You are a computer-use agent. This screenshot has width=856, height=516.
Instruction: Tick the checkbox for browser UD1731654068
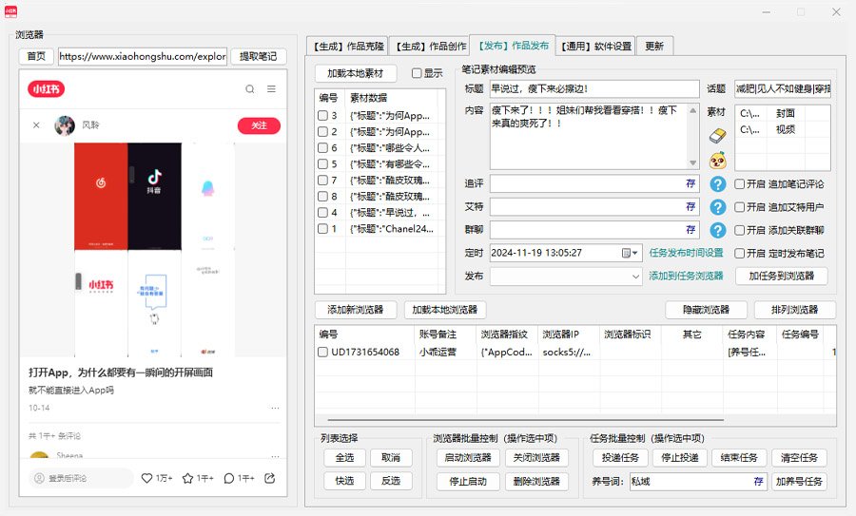click(x=322, y=353)
